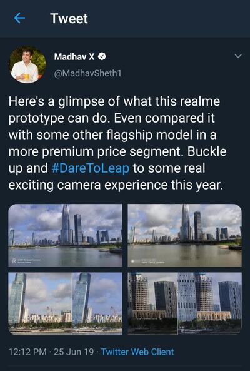Open left half of glass tower comparison photo
The image size is (250, 371).
click(40, 303)
